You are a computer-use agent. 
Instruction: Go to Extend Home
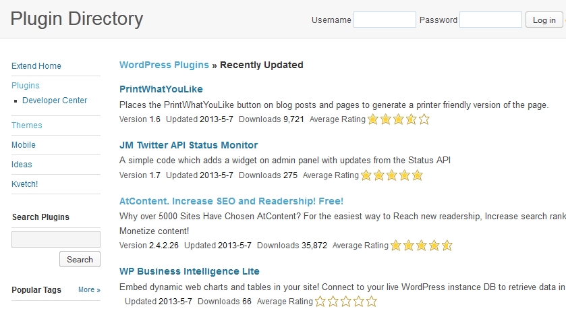point(36,66)
